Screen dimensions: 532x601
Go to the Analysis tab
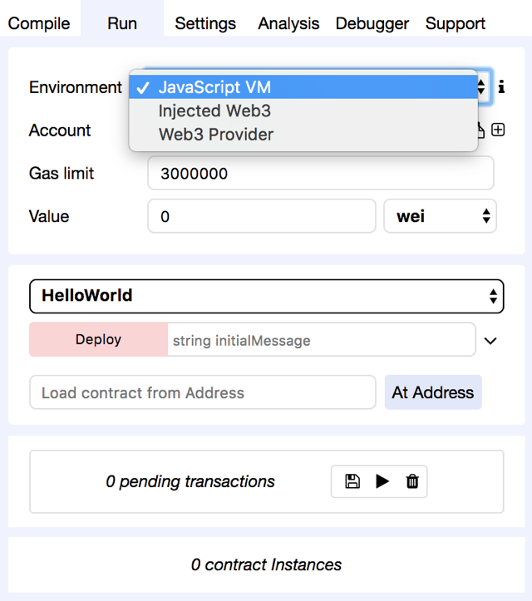[x=289, y=23]
